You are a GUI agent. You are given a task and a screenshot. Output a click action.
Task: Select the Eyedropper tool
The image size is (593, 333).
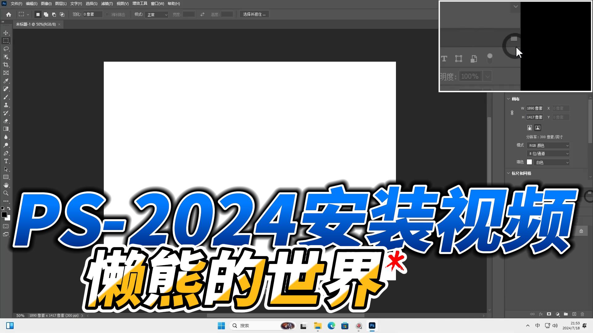[6, 81]
